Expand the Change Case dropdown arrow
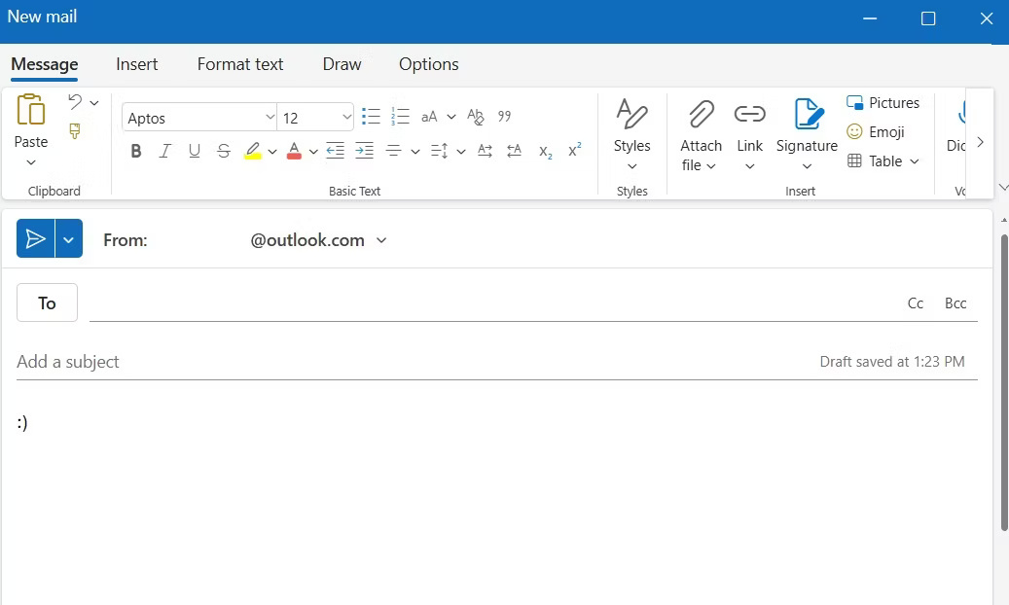 coord(451,117)
